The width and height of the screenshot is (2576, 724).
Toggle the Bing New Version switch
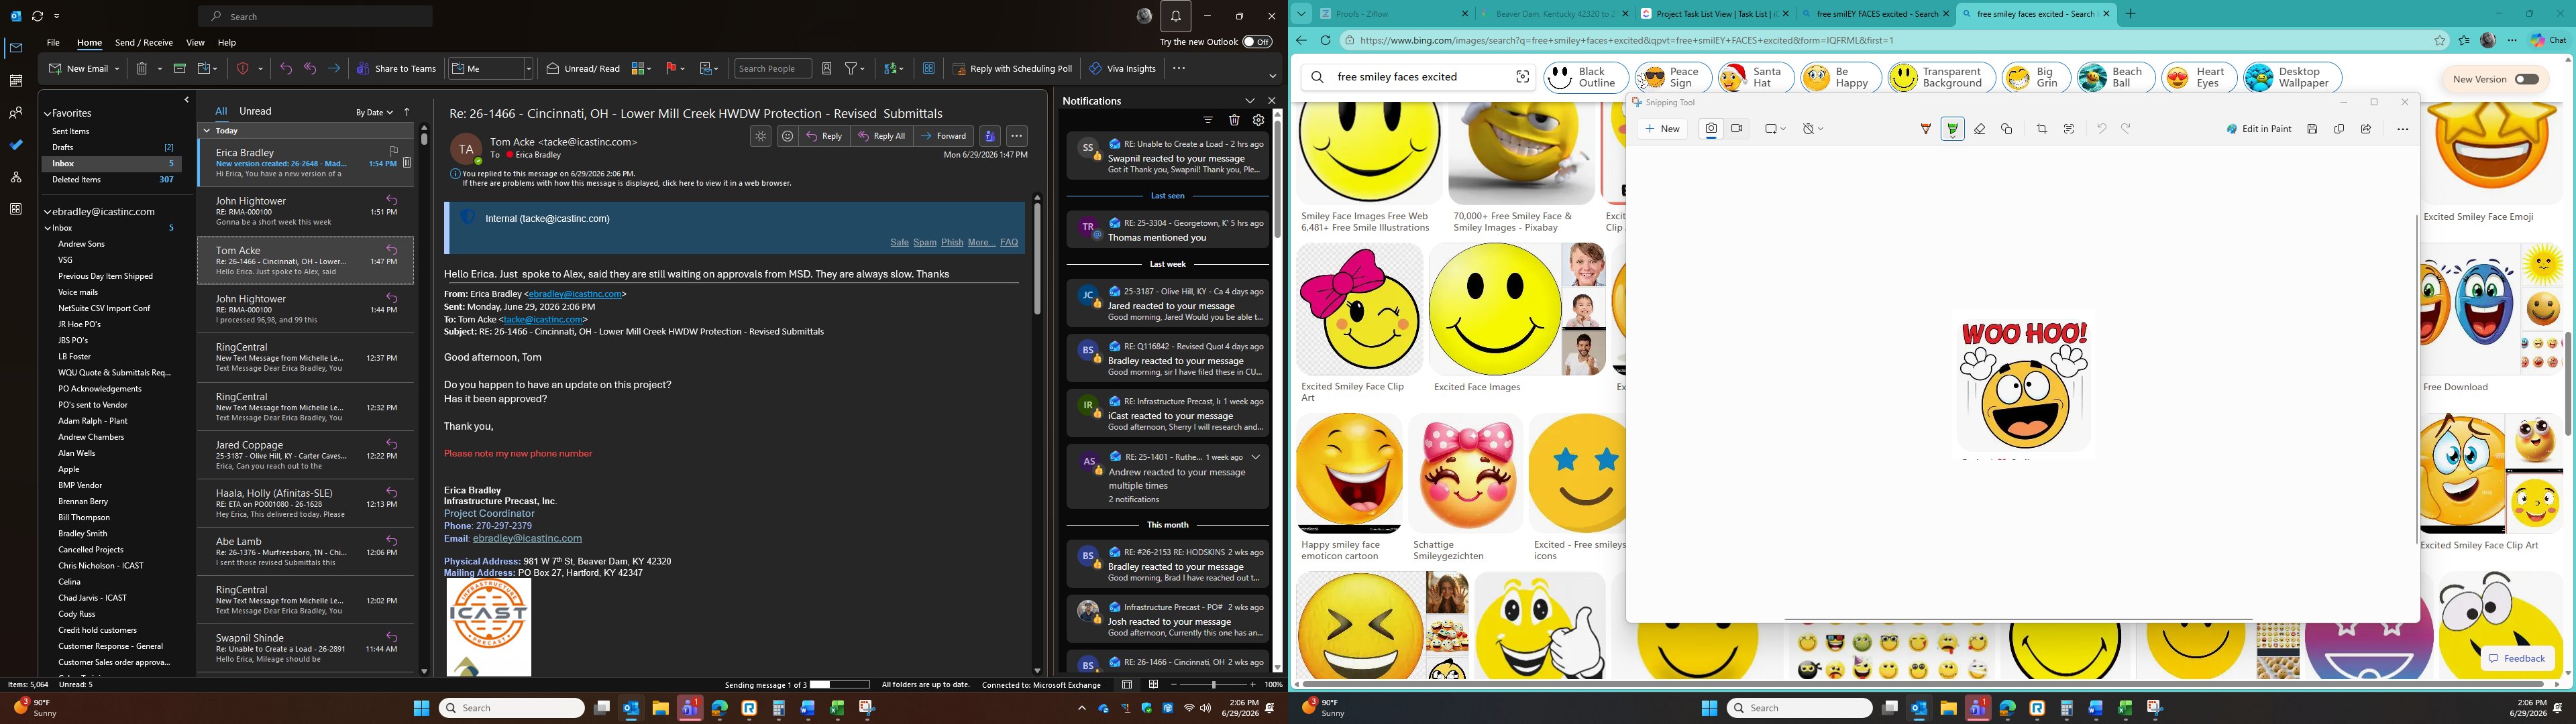[x=2527, y=79]
